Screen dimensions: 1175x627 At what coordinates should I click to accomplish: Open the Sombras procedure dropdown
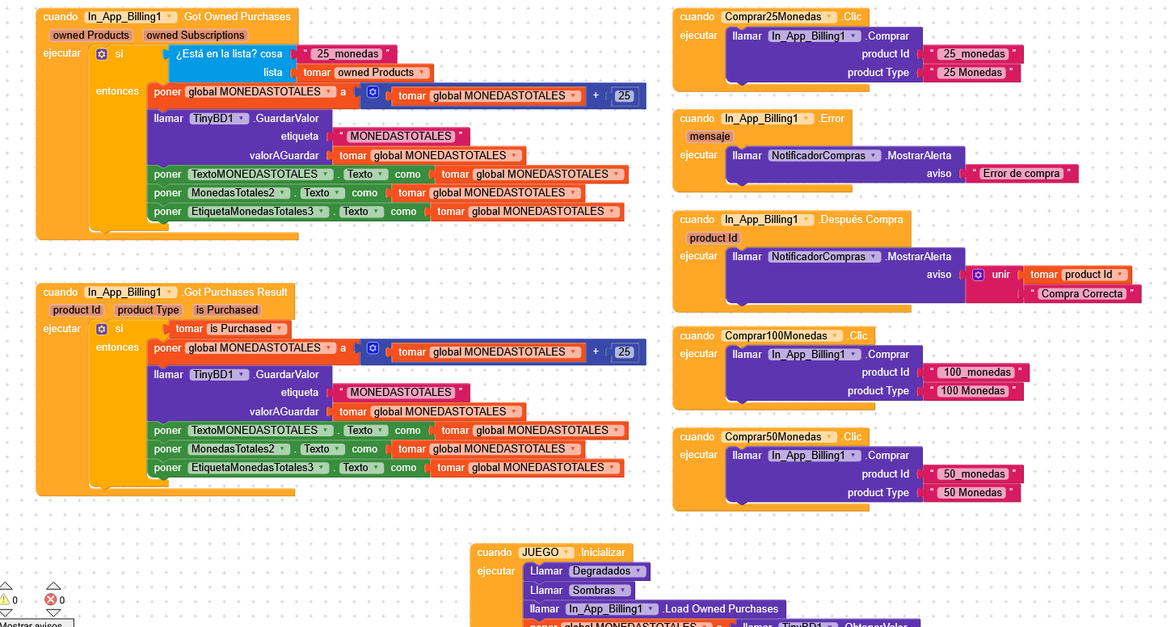pos(600,591)
